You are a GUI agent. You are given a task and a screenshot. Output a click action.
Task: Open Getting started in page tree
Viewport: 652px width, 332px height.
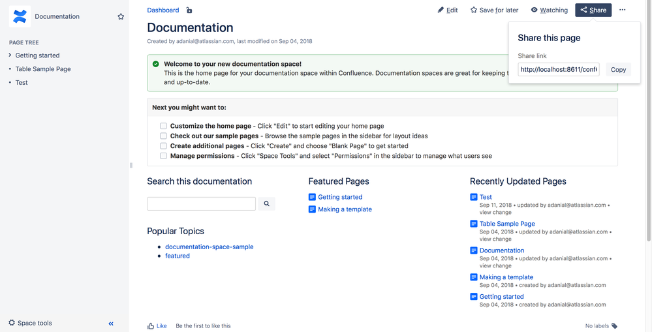(37, 55)
